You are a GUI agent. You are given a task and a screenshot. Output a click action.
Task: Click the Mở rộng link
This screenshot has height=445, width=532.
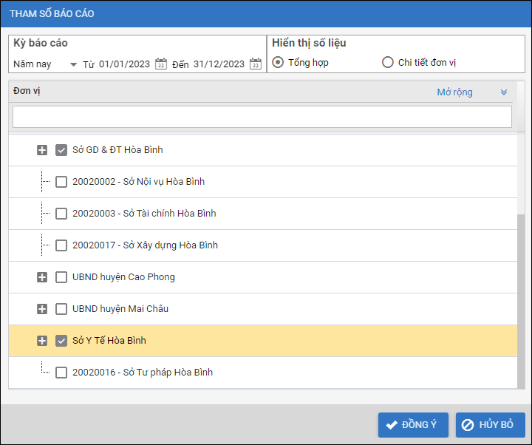(454, 92)
